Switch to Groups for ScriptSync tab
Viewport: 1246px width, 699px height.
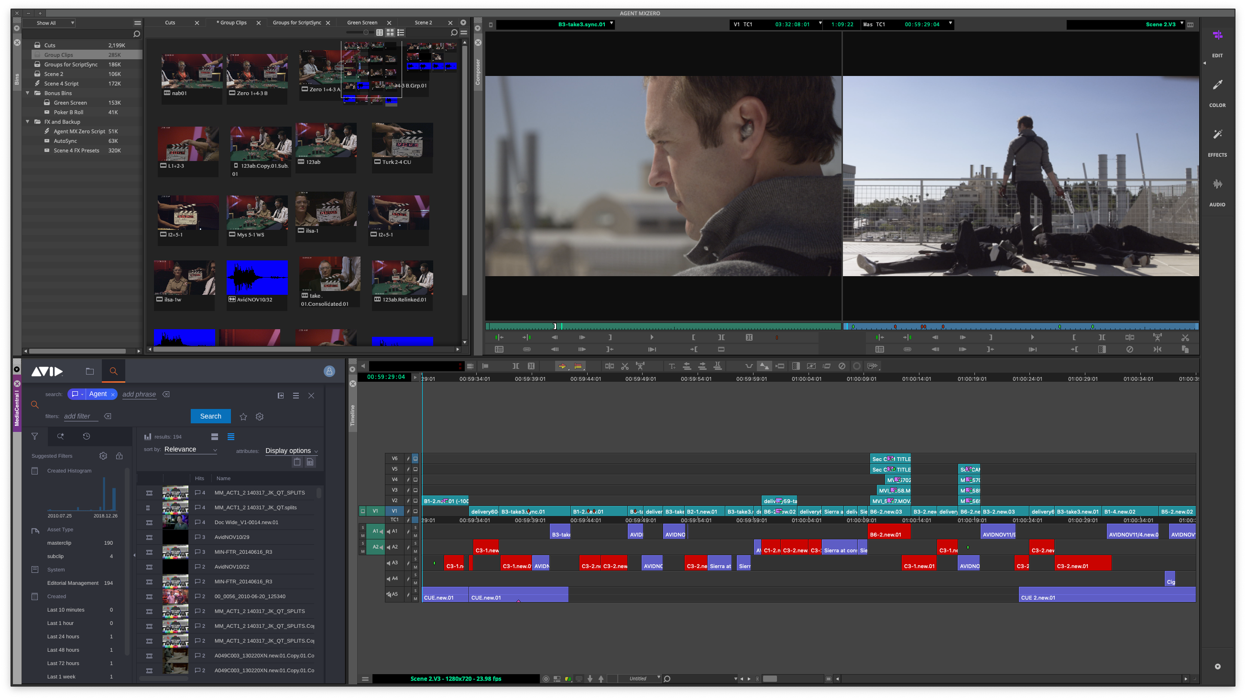(297, 23)
